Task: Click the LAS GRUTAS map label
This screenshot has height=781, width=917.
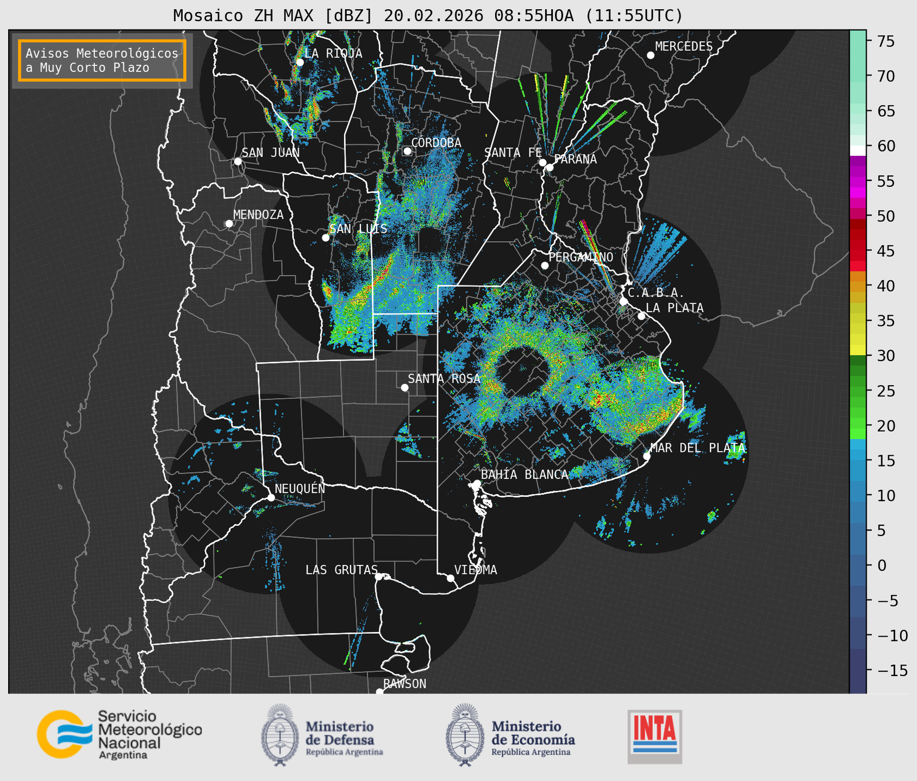Action: point(341,570)
